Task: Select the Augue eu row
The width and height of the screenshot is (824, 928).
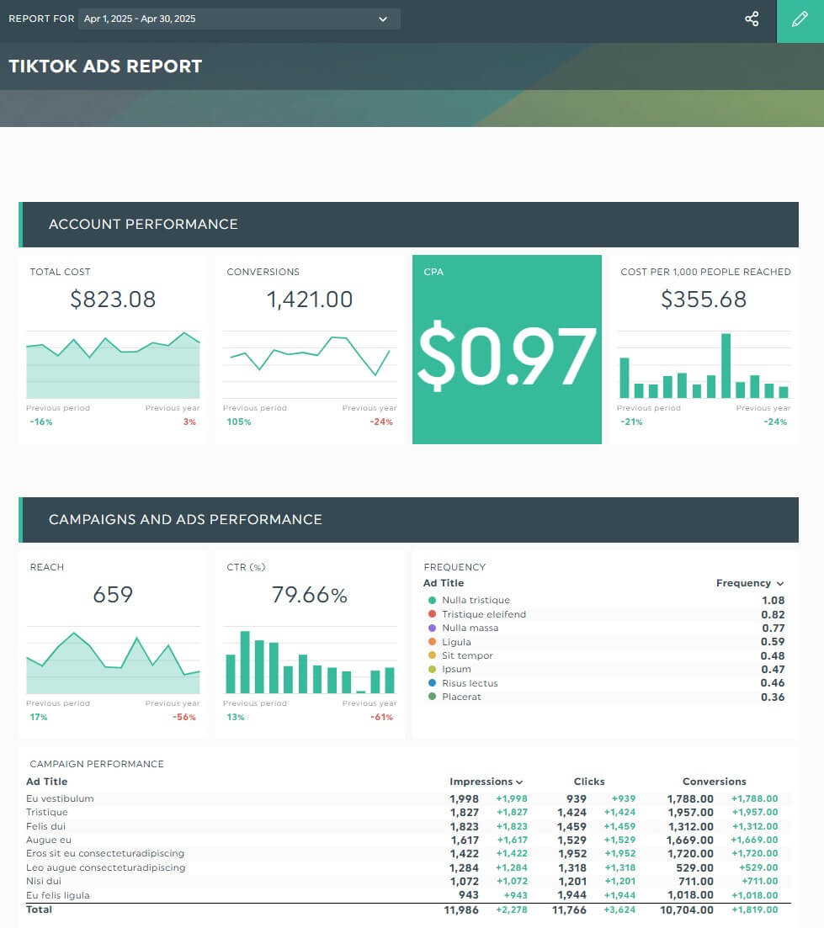Action: pos(408,840)
